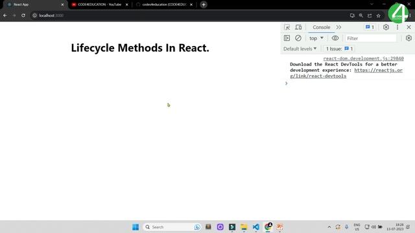
Task: Open the ENG US language switcher
Action: click(357, 227)
